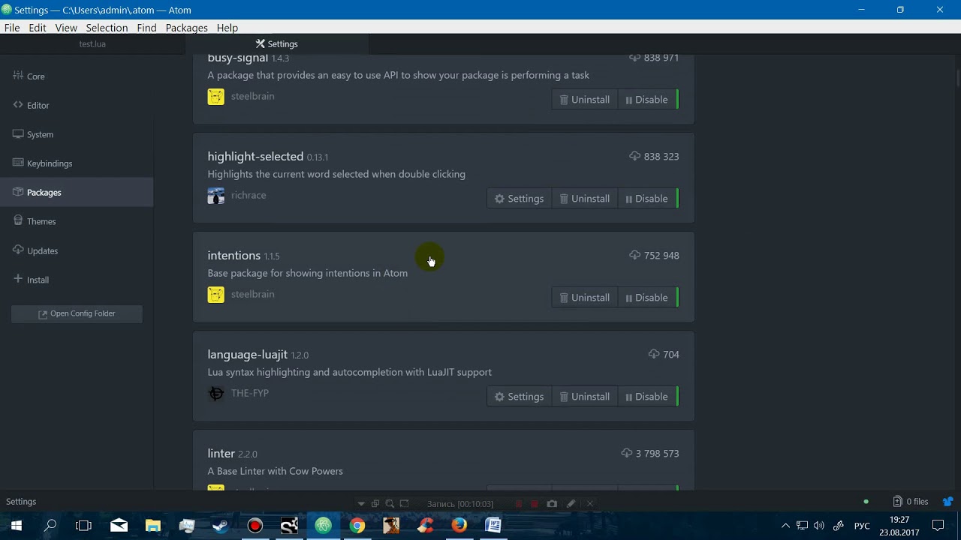The image size is (961, 540).
Task: Open the linter package title
Action: coord(221,453)
